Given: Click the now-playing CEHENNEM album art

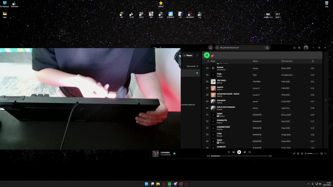Looking at the screenshot, I should (x=156, y=154).
